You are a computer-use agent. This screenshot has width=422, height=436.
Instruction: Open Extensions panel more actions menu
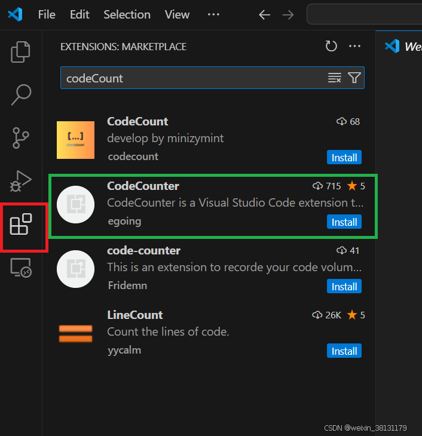tap(354, 46)
